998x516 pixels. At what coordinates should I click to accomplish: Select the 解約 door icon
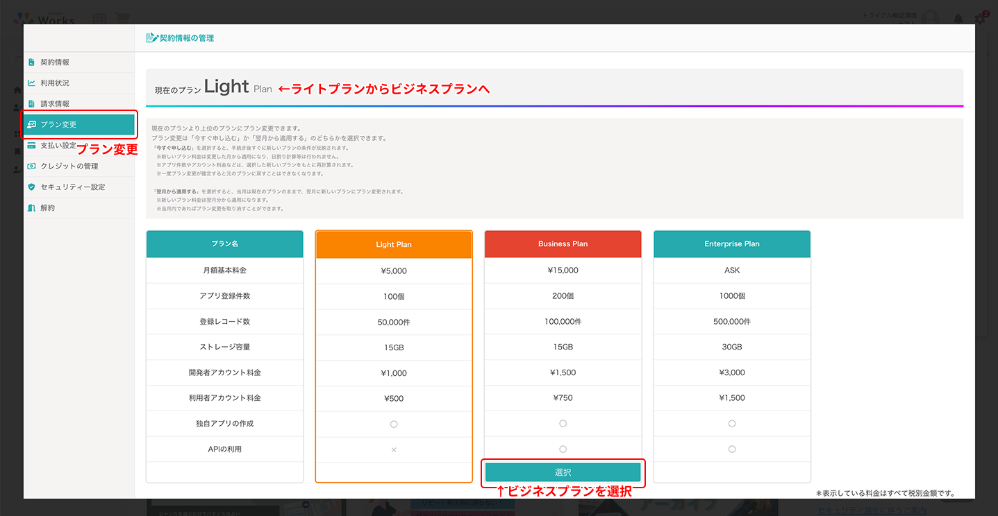pyautogui.click(x=31, y=208)
